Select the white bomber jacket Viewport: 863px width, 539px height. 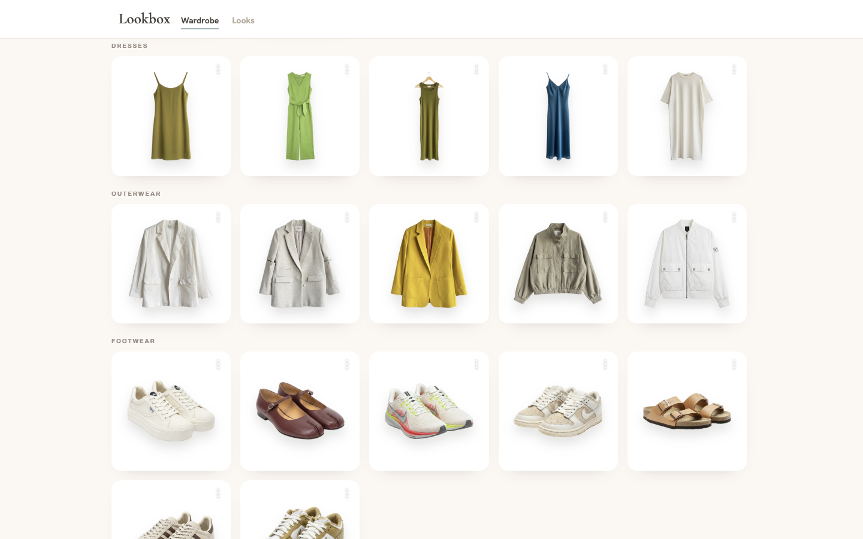tap(687, 264)
